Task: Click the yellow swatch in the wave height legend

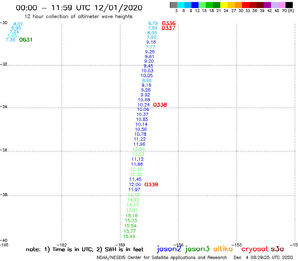Action: tap(224, 5)
